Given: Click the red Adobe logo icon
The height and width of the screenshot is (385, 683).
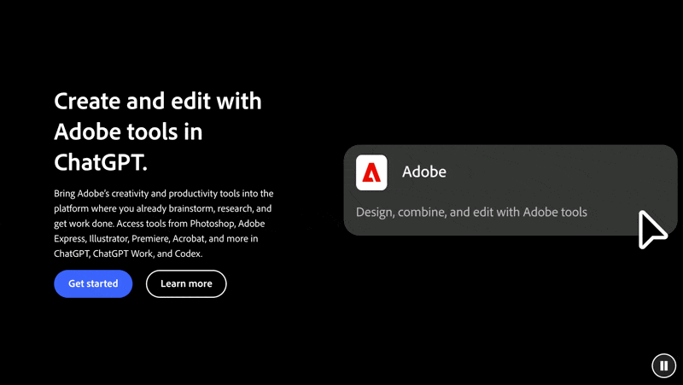Looking at the screenshot, I should click(371, 172).
